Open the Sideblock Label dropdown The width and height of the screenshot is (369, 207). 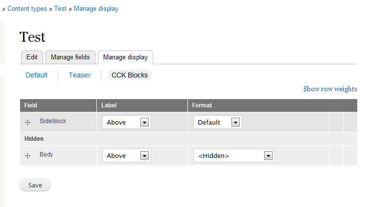127,122
